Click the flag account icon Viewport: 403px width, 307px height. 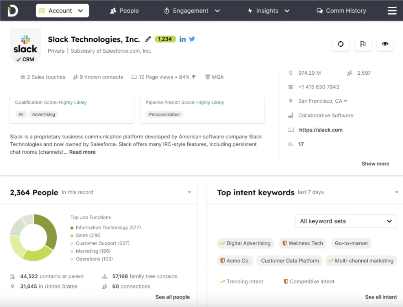click(x=363, y=44)
